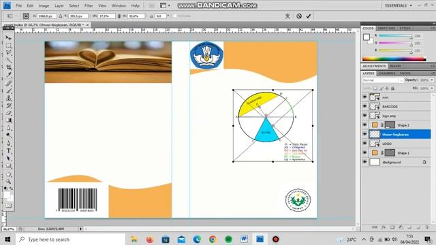
Task: Select the Dodge tool
Action: click(9, 135)
